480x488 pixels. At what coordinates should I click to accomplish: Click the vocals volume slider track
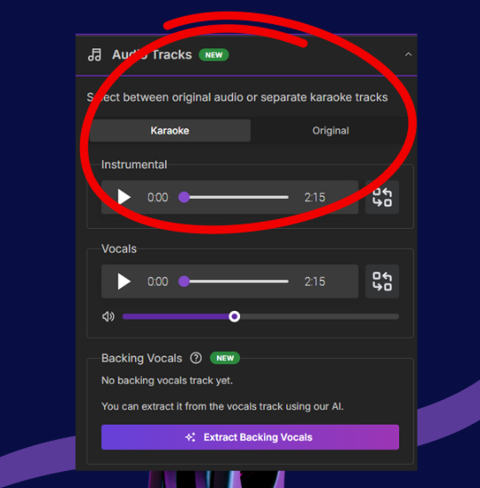click(260, 316)
